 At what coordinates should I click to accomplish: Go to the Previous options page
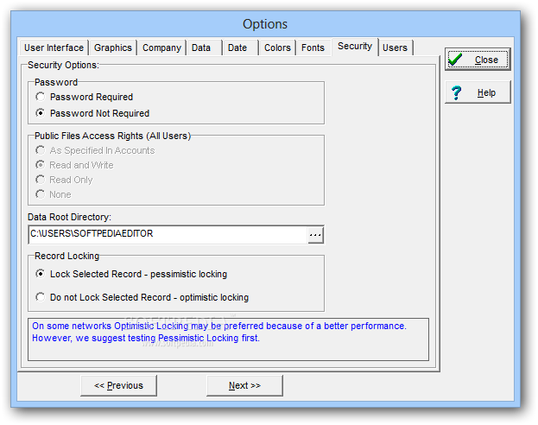pos(118,385)
